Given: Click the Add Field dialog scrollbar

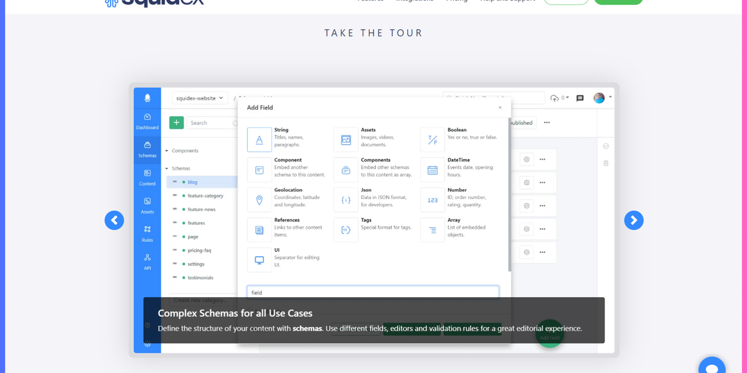Looking at the screenshot, I should tap(509, 195).
